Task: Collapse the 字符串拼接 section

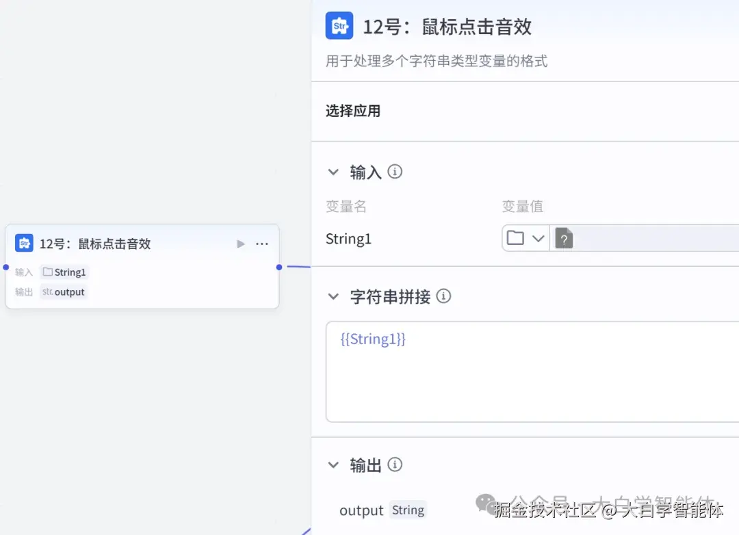Action: point(333,296)
